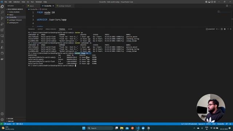The image size is (233, 131).
Task: Open the remote window indicator in the status bar
Action: coord(1,124)
